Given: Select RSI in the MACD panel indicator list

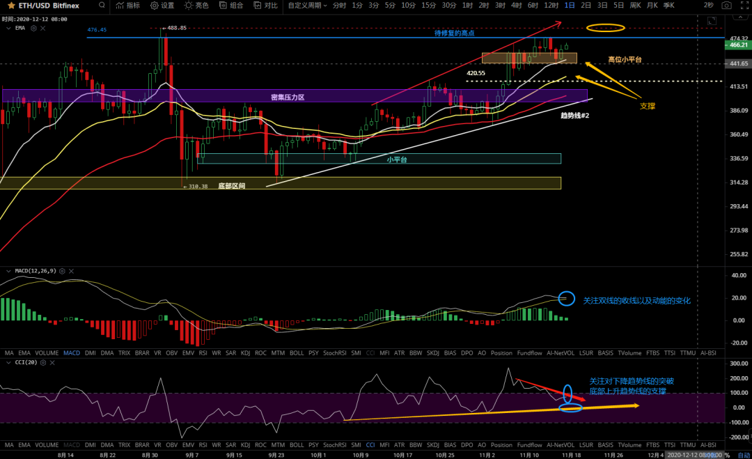Looking at the screenshot, I should pyautogui.click(x=203, y=353).
